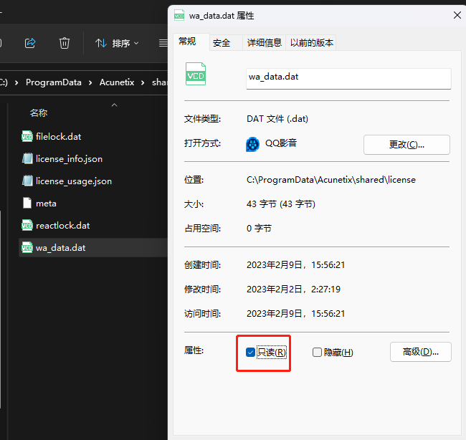466x440 pixels.
Task: Click the reactlock.dat VCD file icon
Action: click(27, 226)
